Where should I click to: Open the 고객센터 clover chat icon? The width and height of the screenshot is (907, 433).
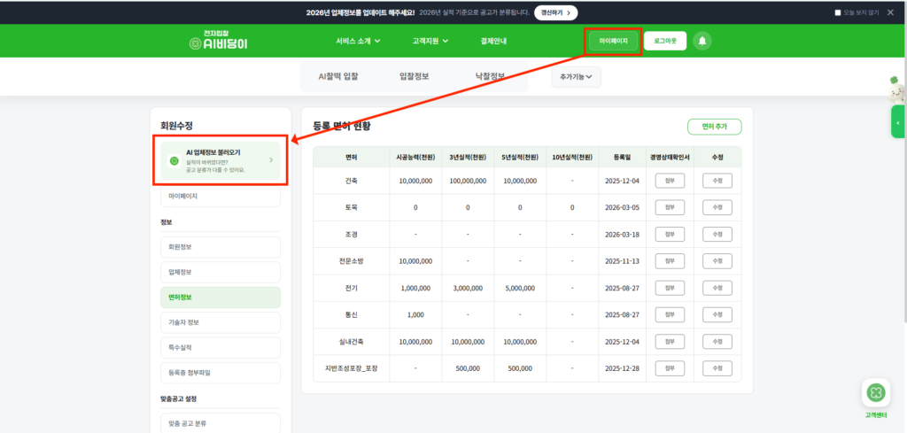(x=876, y=393)
